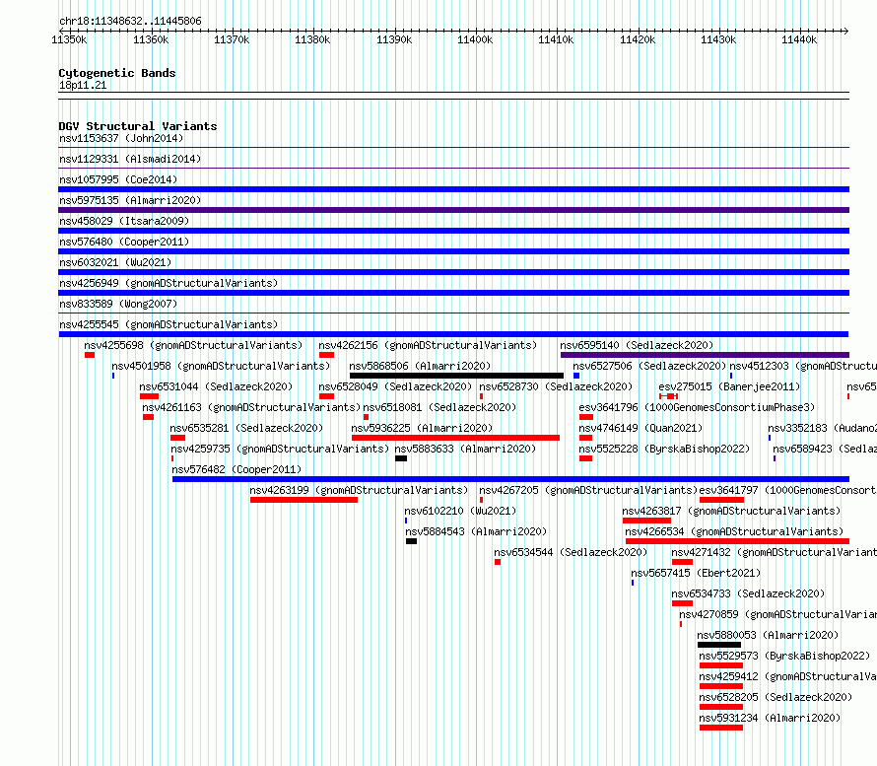
Task: Open the nsv1057995 (Coe2014) blue variant bar
Action: pyautogui.click(x=453, y=189)
